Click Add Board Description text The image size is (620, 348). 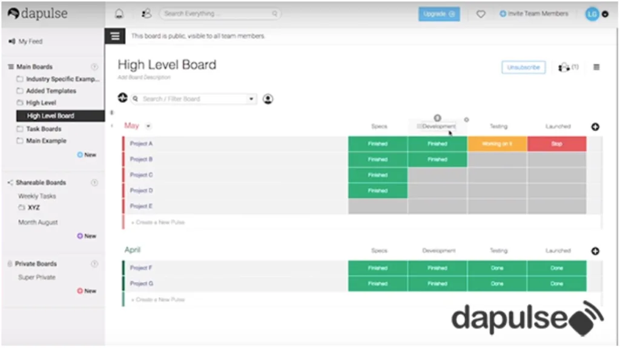tap(144, 77)
